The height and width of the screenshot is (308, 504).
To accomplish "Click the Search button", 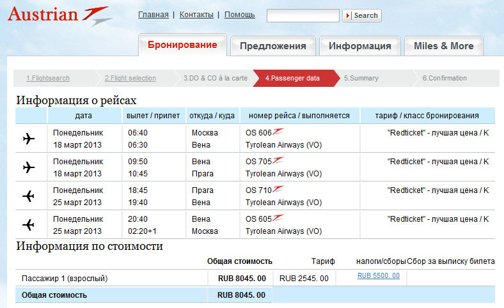I will [x=362, y=15].
